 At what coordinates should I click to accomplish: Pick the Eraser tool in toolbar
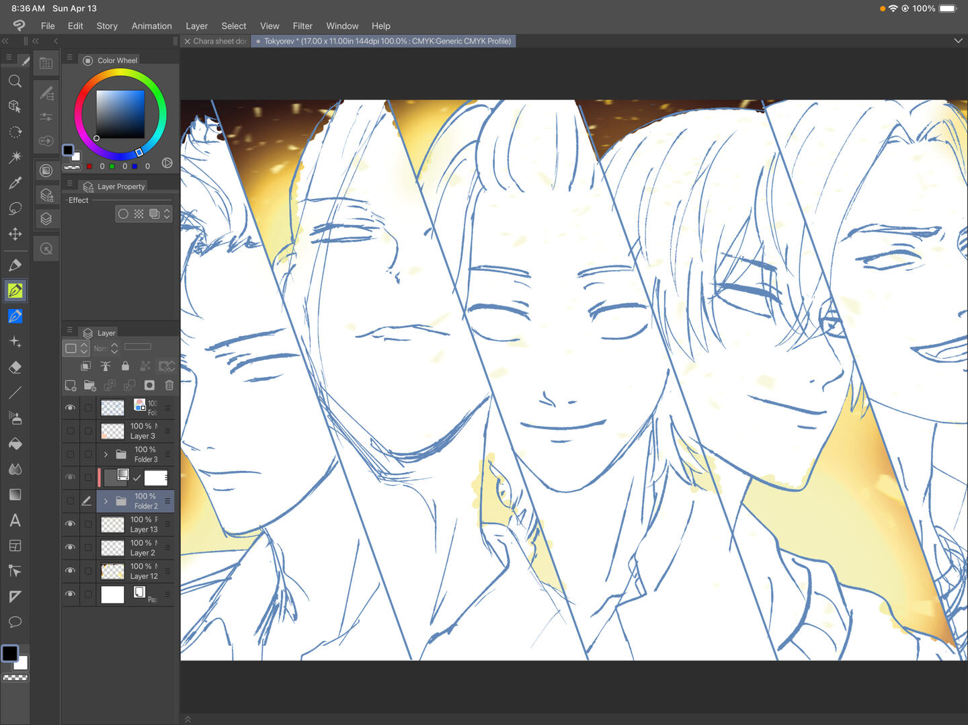(15, 368)
